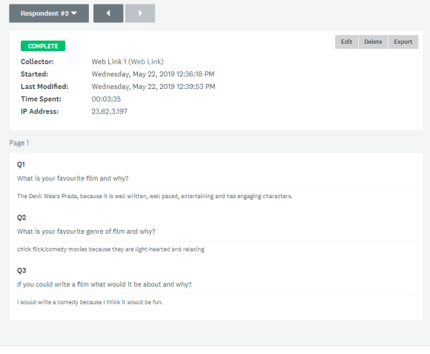
Task: Click the IP Address value 23.62.3.197
Action: (x=110, y=111)
